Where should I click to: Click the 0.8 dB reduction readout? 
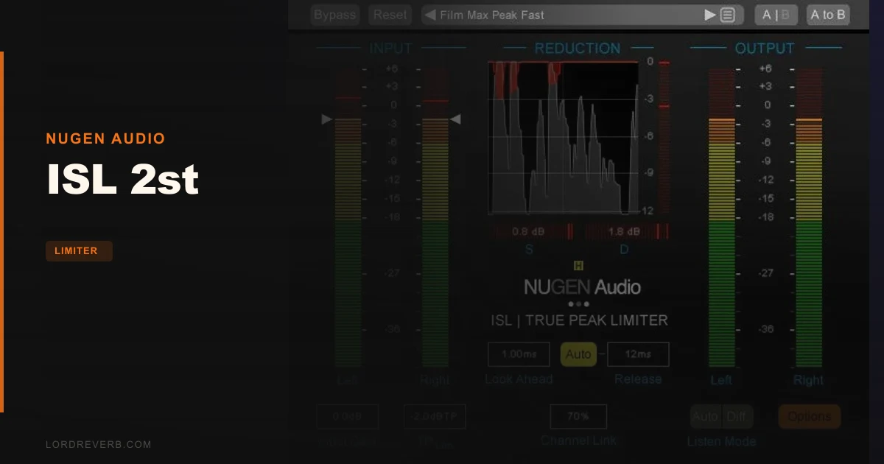tap(529, 231)
